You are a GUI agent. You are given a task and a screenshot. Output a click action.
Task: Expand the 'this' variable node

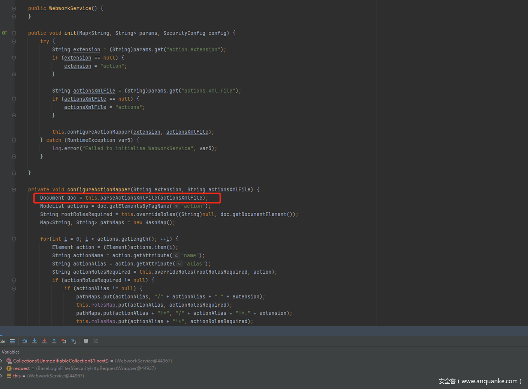2,376
